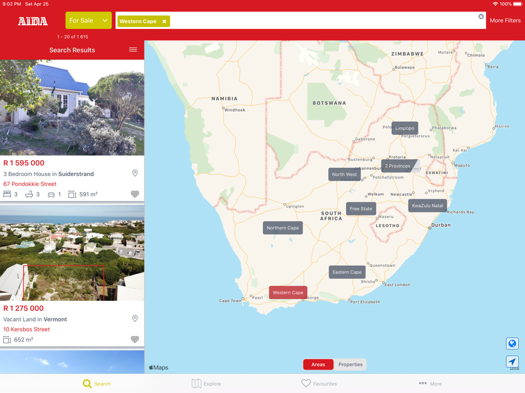Show Vermont land on map pin
The image size is (525, 393).
[134, 319]
